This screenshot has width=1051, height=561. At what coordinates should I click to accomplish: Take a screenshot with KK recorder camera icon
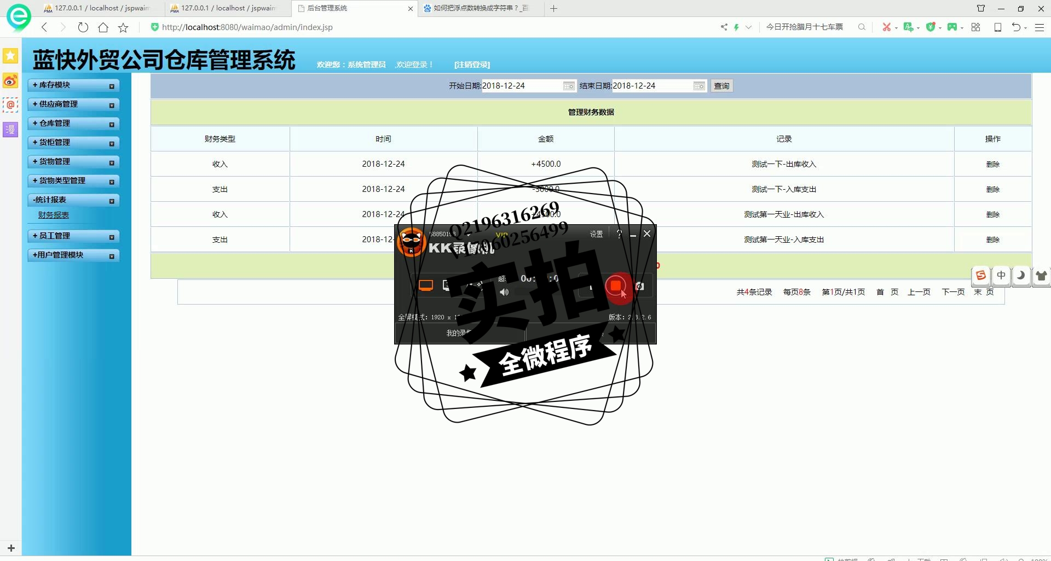tap(639, 286)
